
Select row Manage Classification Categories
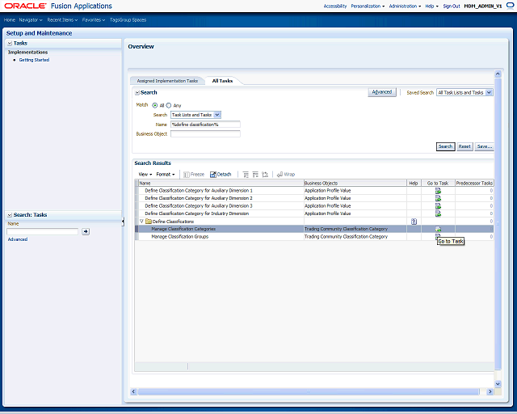(x=314, y=229)
